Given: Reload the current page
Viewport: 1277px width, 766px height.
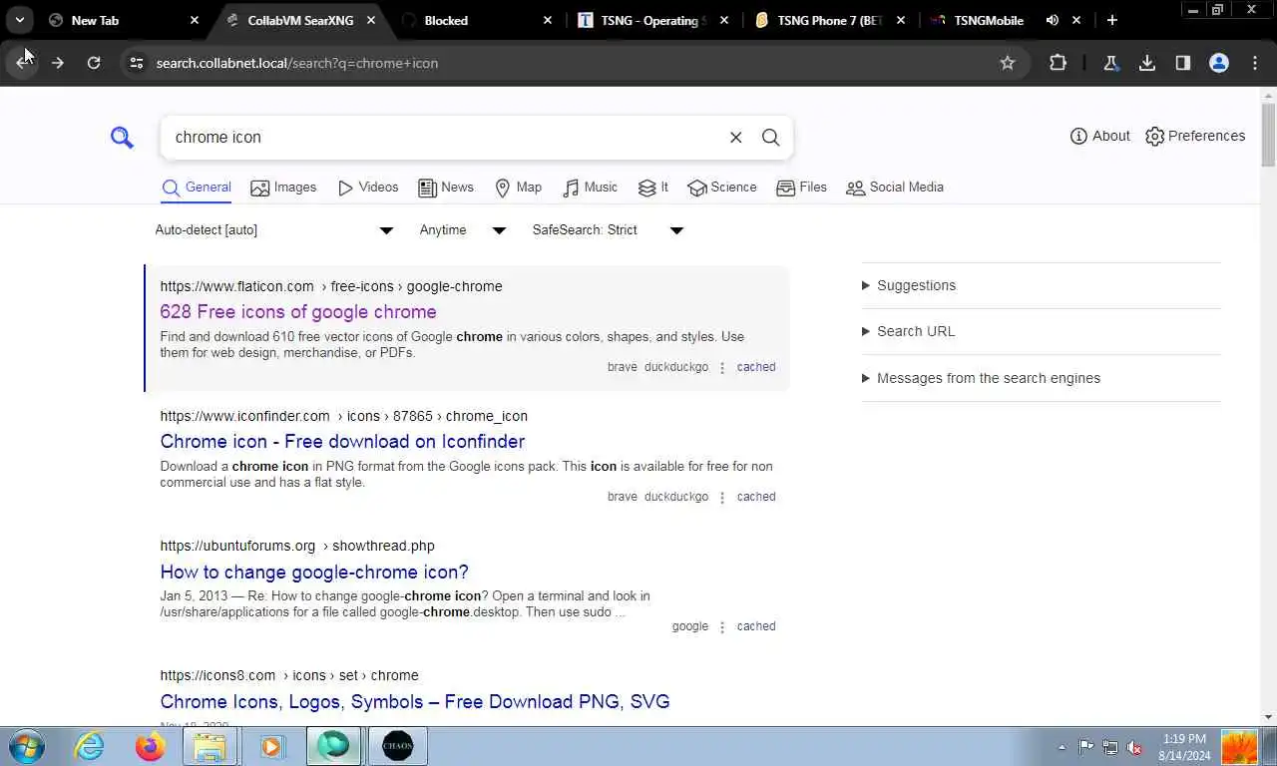Looking at the screenshot, I should point(94,63).
